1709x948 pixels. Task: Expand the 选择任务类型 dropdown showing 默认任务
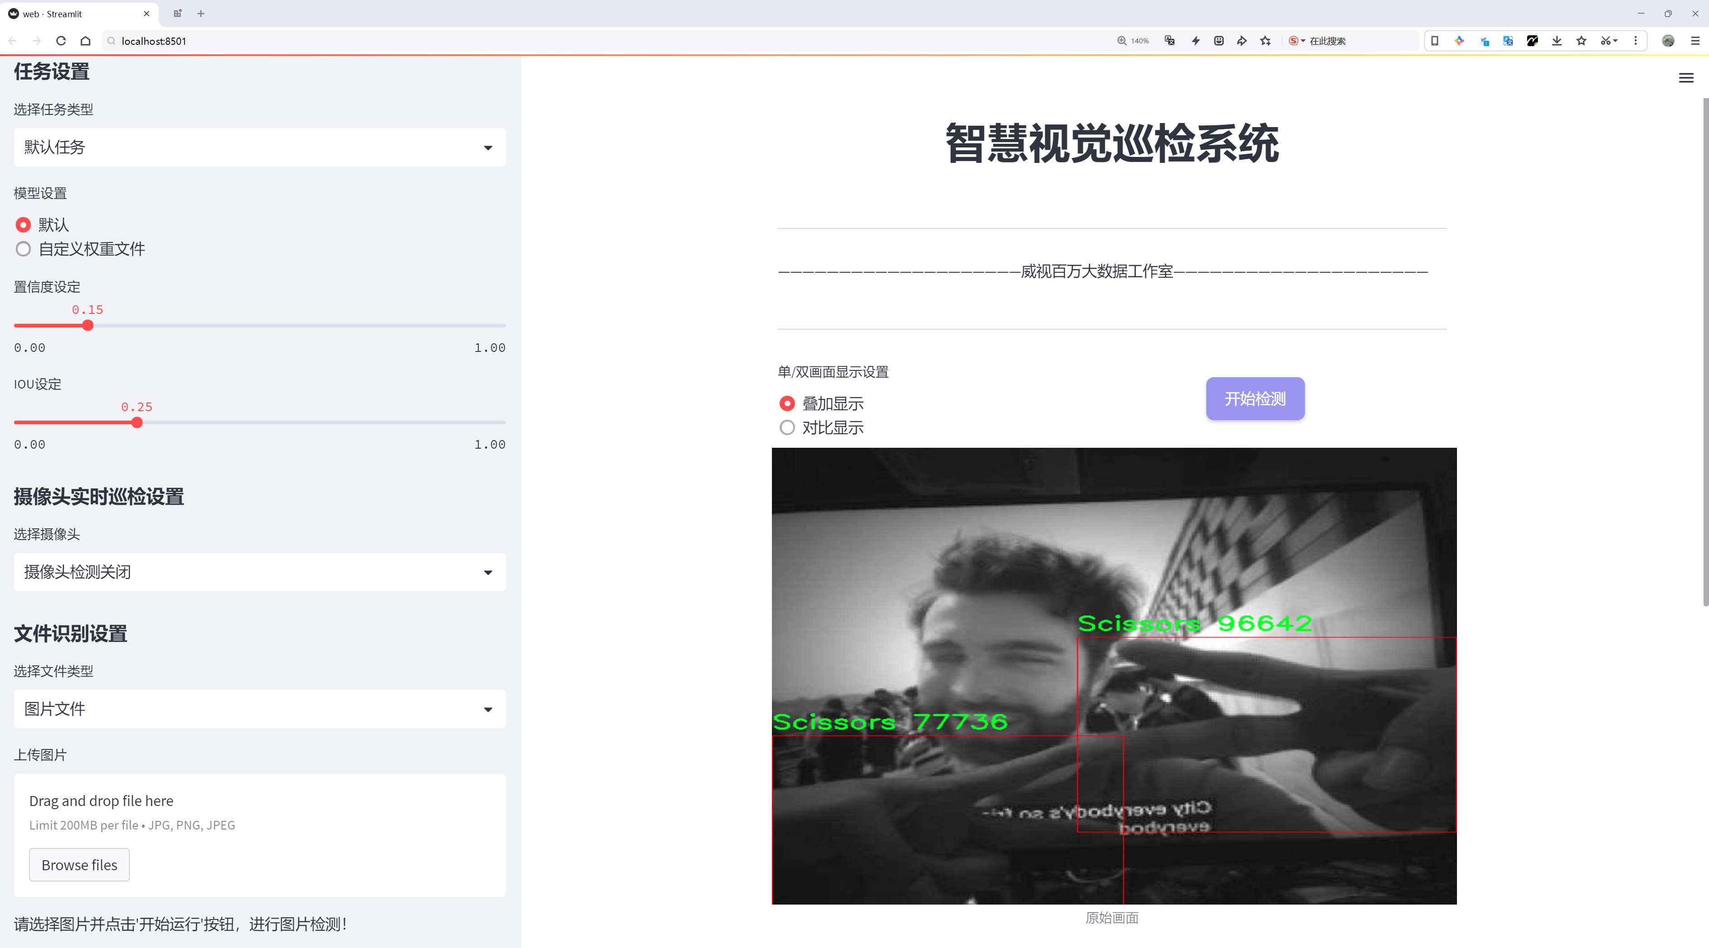(259, 147)
